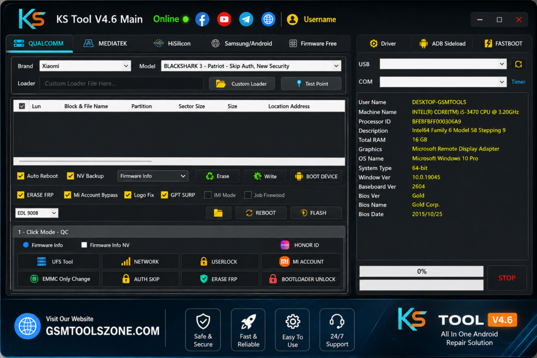
Task: Click the BOOT DEVICE button
Action: 316,176
